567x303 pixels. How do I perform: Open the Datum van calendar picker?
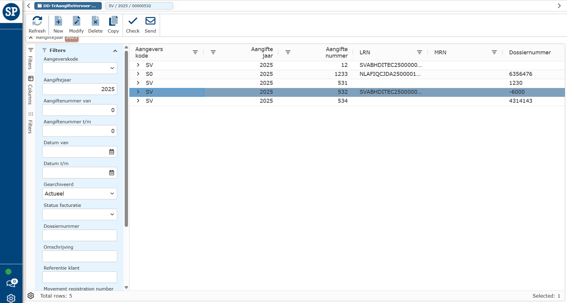pyautogui.click(x=112, y=152)
